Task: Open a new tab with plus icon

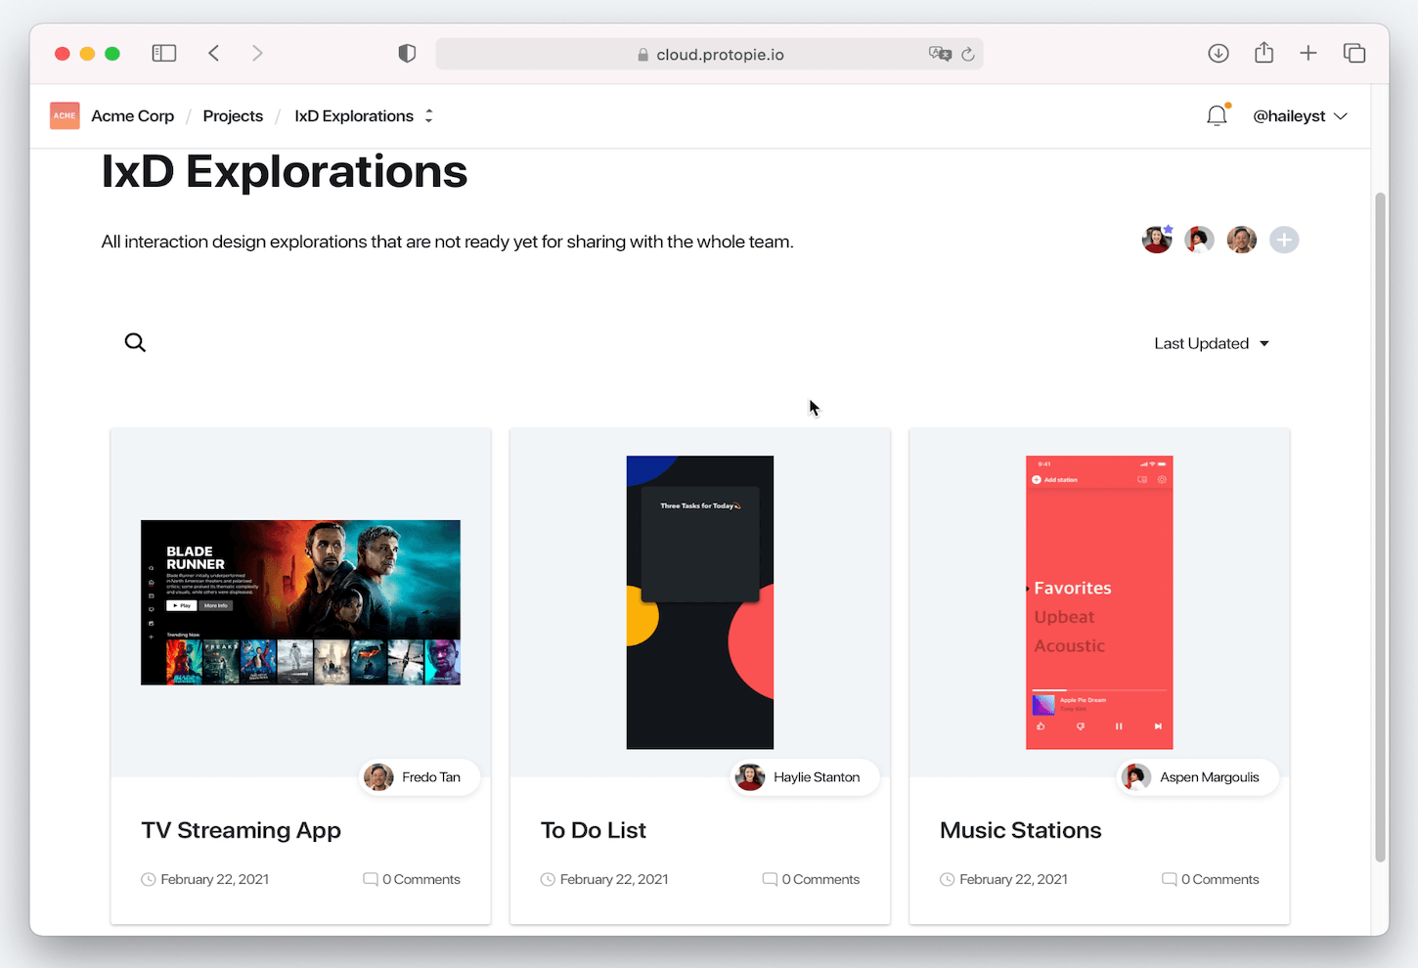Action: pos(1308,53)
